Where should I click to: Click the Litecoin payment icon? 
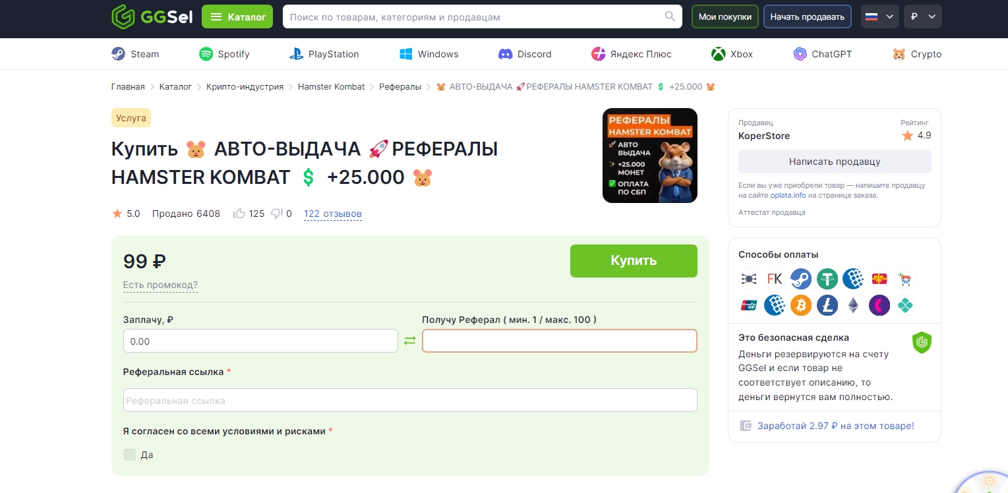pyautogui.click(x=827, y=305)
